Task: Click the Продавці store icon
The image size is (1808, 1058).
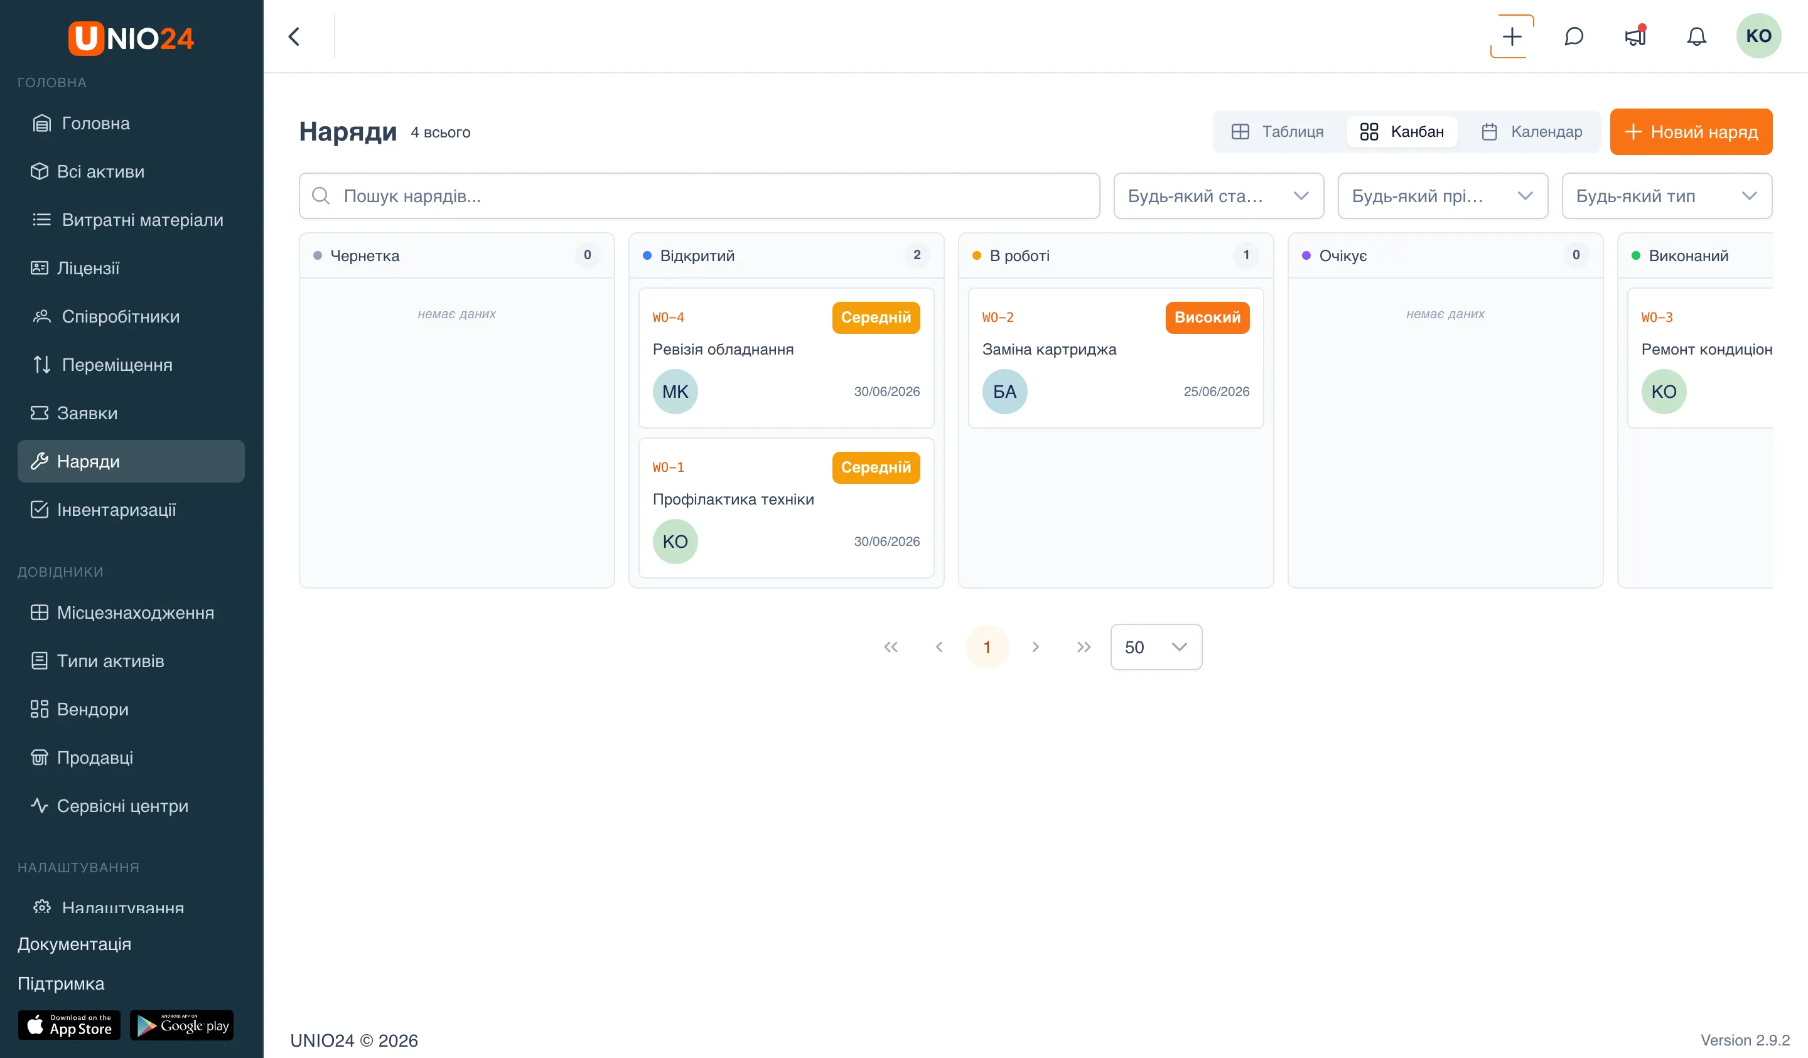Action: click(x=40, y=757)
